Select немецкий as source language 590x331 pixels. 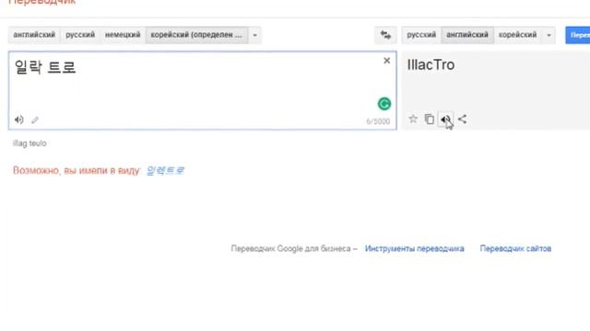click(123, 35)
